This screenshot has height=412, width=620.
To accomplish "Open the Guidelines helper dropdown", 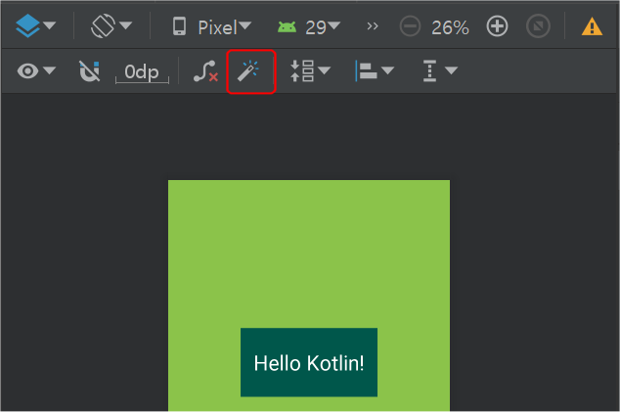I will tap(440, 71).
